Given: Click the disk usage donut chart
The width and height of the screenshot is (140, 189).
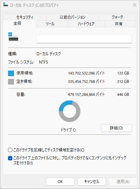Looking at the screenshot, I should [70, 111].
